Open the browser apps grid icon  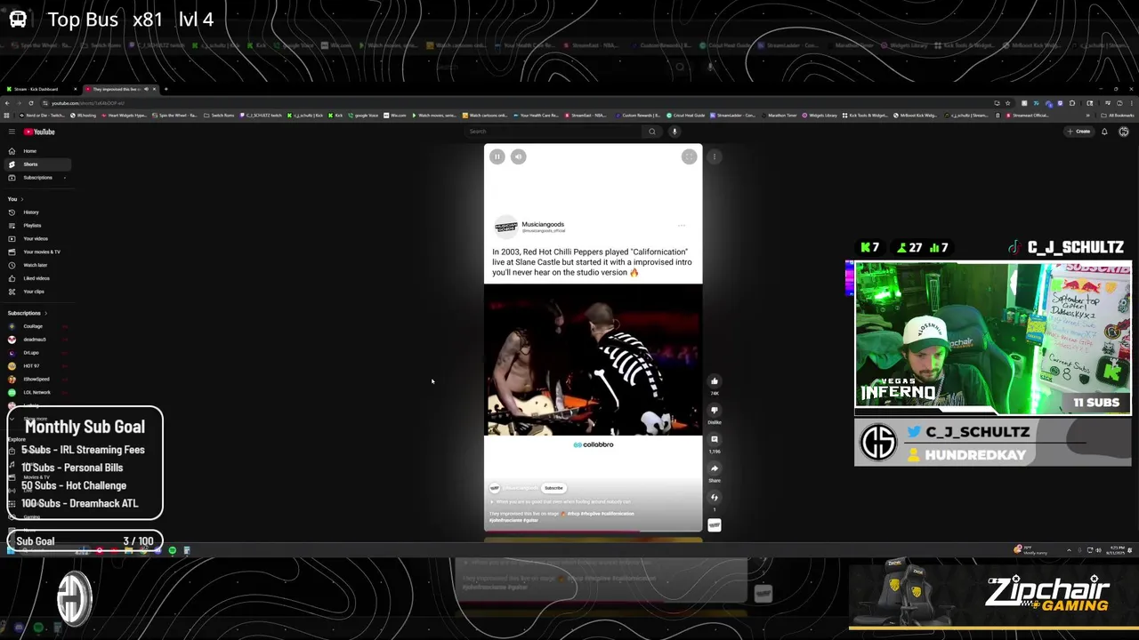click(8, 116)
